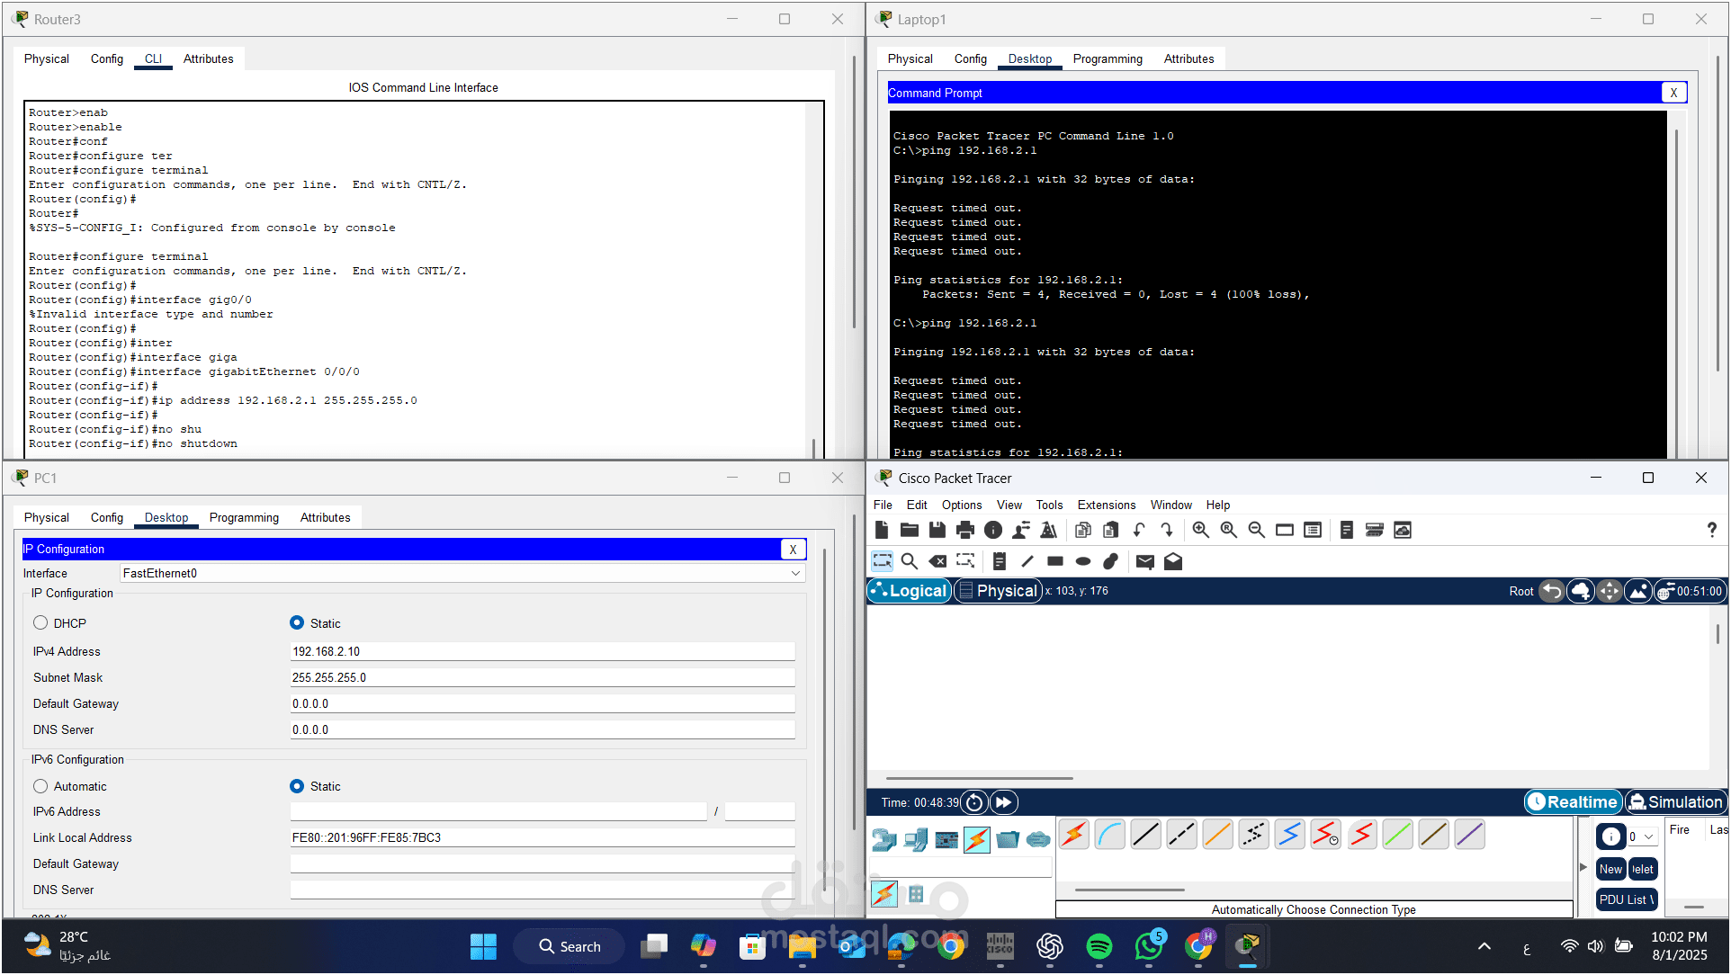The image size is (1731, 975).
Task: Switch to Physical workspace view
Action: [x=998, y=591]
